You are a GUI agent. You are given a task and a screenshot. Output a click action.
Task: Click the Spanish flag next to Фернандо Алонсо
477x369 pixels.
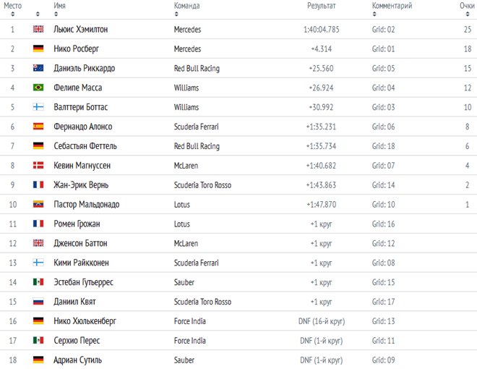point(38,127)
